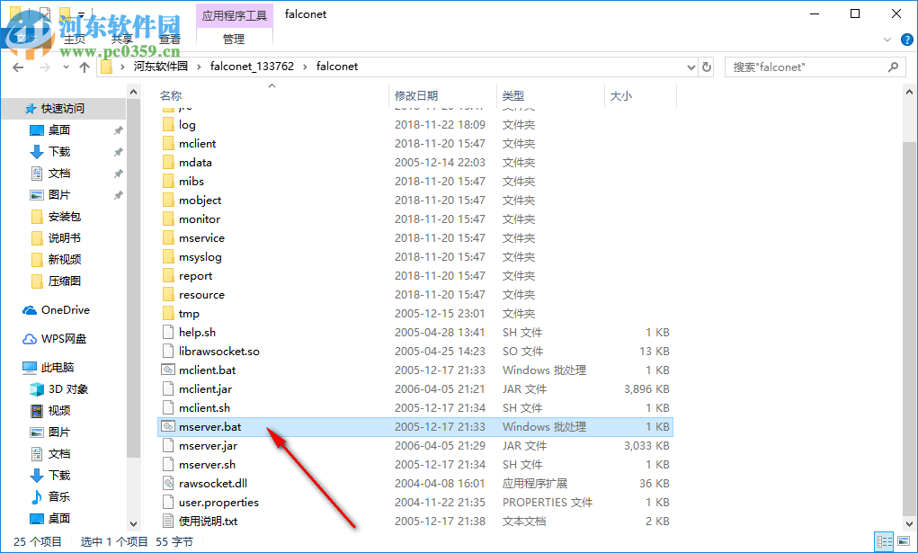This screenshot has width=918, height=553.
Task: Select the user.properties file
Action: click(212, 502)
